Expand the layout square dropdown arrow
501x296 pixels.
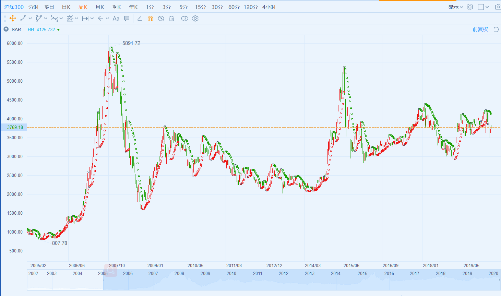coord(487,7)
